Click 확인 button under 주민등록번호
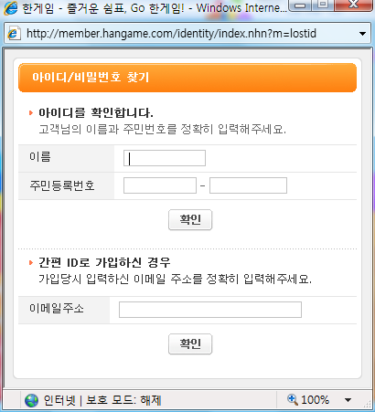Screen dimensions: 375x412 (x=190, y=219)
